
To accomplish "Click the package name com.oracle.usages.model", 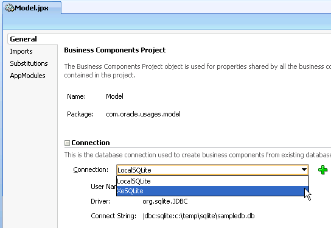I will [143, 114].
